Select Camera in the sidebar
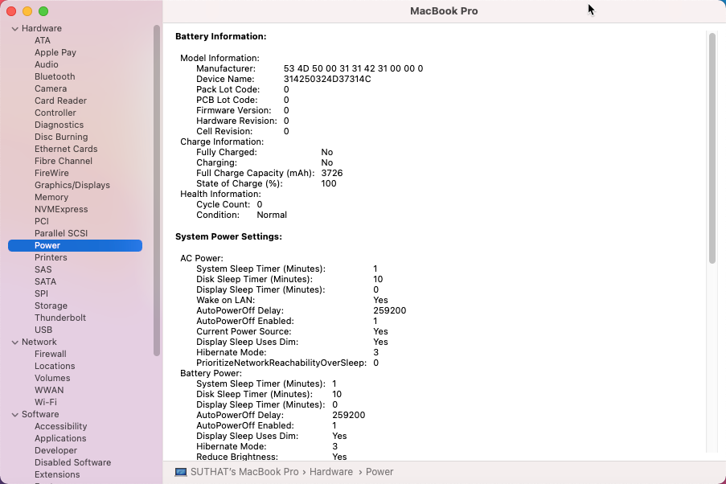Screen dimensions: 726x484 (x=51, y=88)
